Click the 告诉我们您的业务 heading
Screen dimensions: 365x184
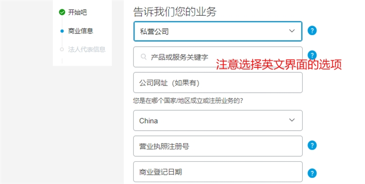coord(175,12)
